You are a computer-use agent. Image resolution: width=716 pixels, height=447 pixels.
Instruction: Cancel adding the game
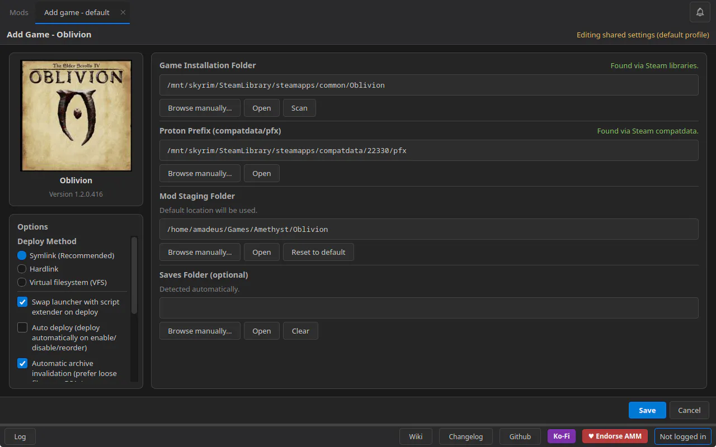(x=689, y=410)
